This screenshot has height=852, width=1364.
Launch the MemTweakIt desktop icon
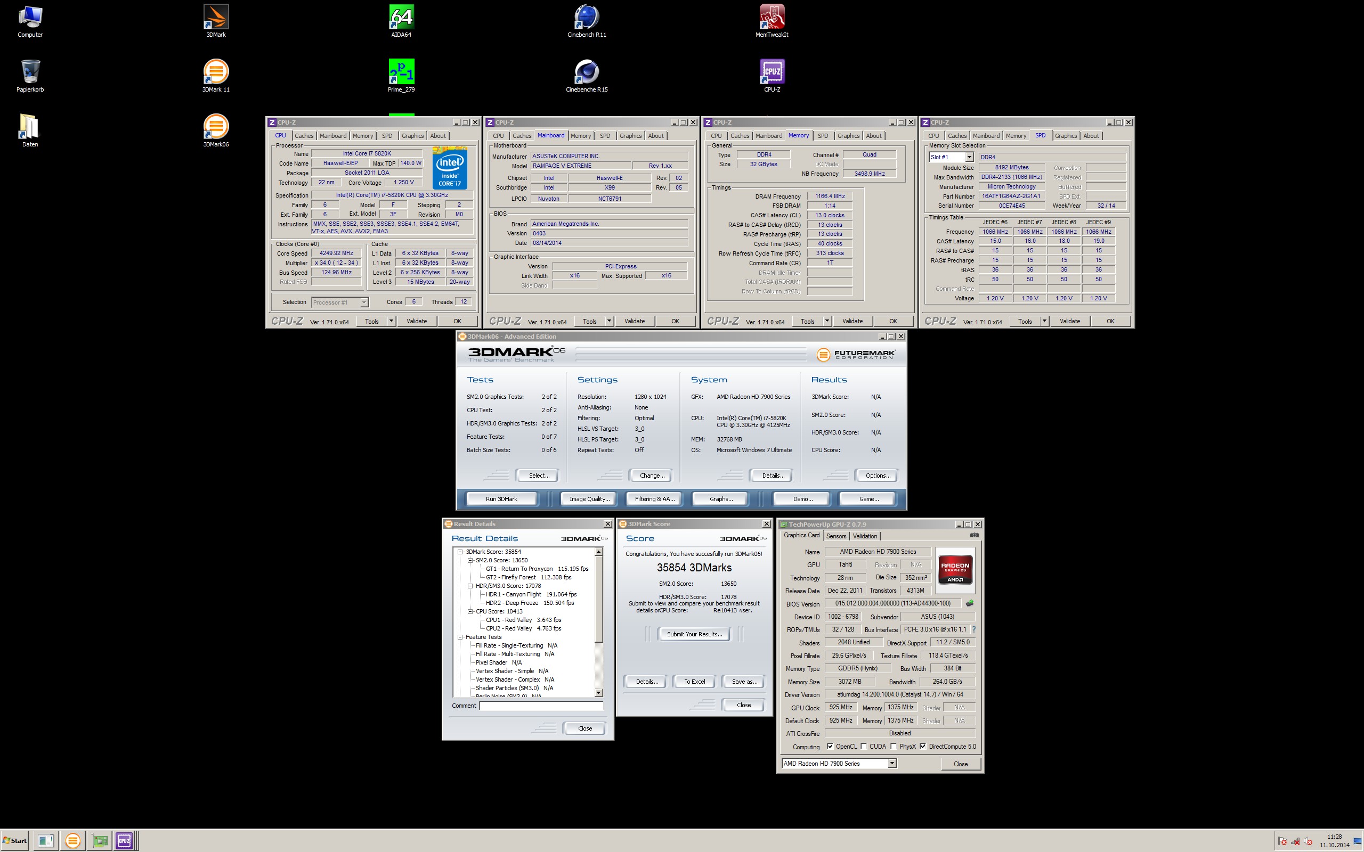tap(772, 21)
